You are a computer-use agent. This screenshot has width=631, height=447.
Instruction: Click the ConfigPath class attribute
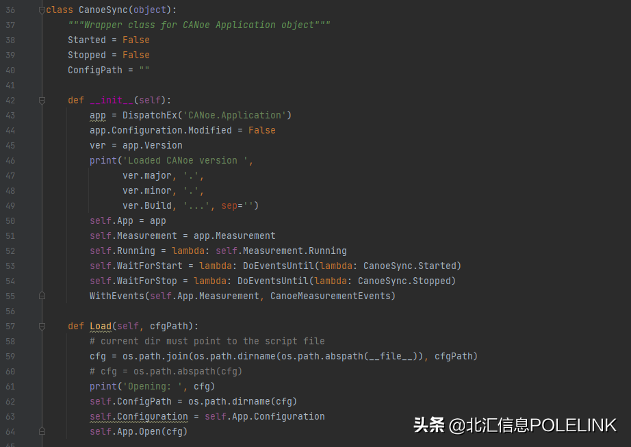[x=94, y=71]
